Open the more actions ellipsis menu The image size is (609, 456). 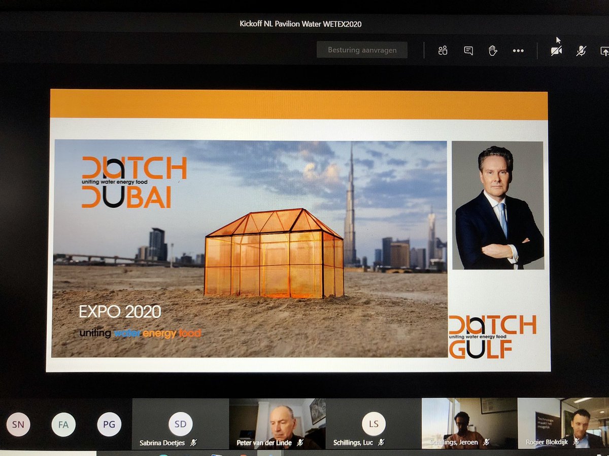(x=518, y=51)
